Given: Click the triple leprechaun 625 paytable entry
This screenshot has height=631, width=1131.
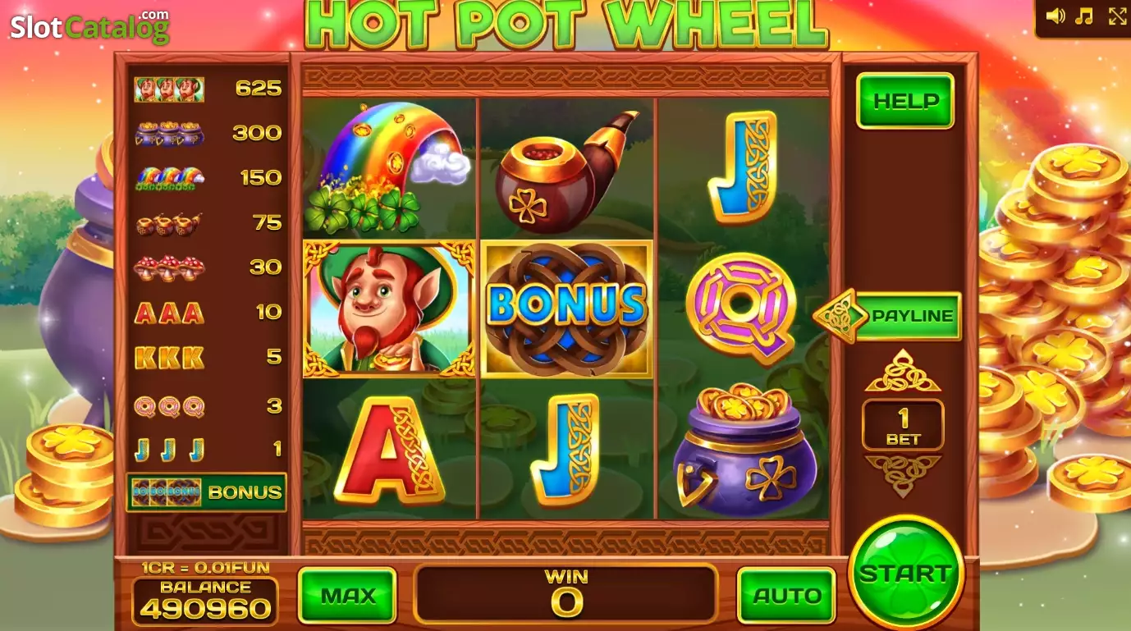Looking at the screenshot, I should 208,89.
